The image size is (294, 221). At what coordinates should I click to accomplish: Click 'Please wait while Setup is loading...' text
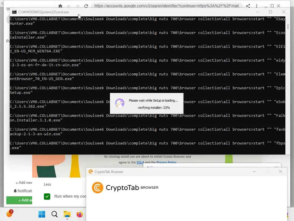point(153,100)
